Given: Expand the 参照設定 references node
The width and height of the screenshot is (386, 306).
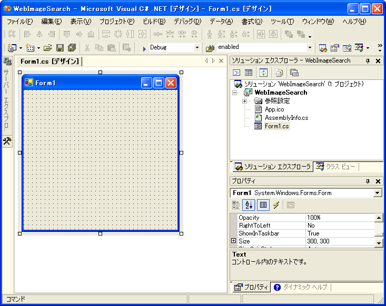Looking at the screenshot, I should [244, 101].
